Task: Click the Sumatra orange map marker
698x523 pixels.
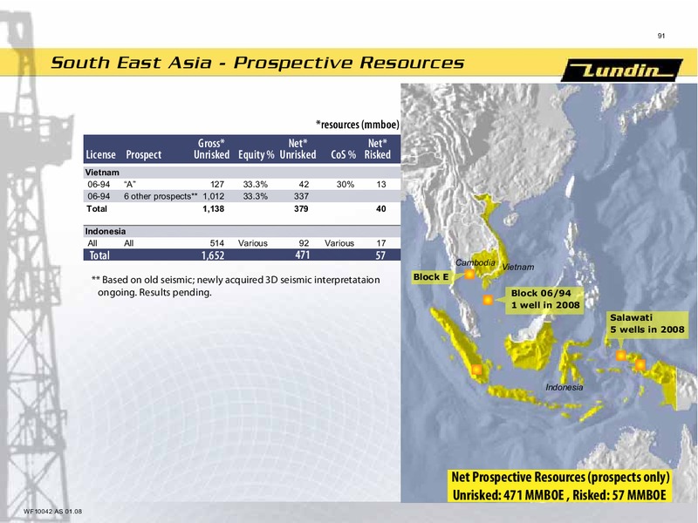Action: coord(476,370)
